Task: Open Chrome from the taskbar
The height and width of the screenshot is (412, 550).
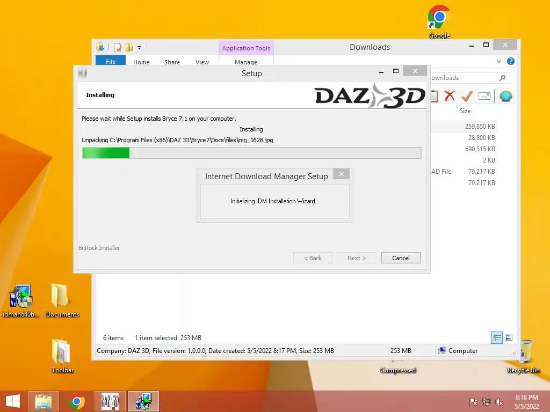Action: click(x=77, y=401)
